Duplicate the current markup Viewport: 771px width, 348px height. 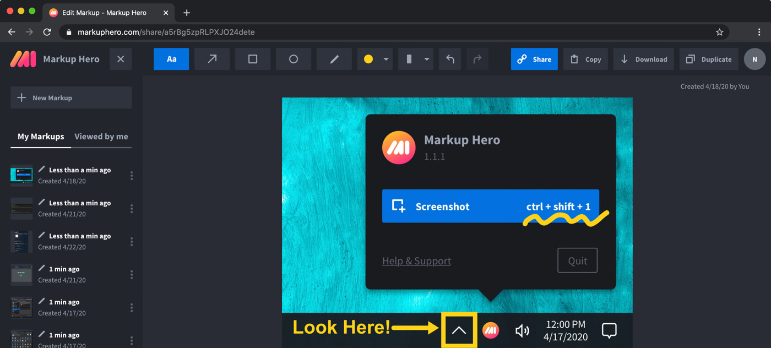[x=709, y=59]
